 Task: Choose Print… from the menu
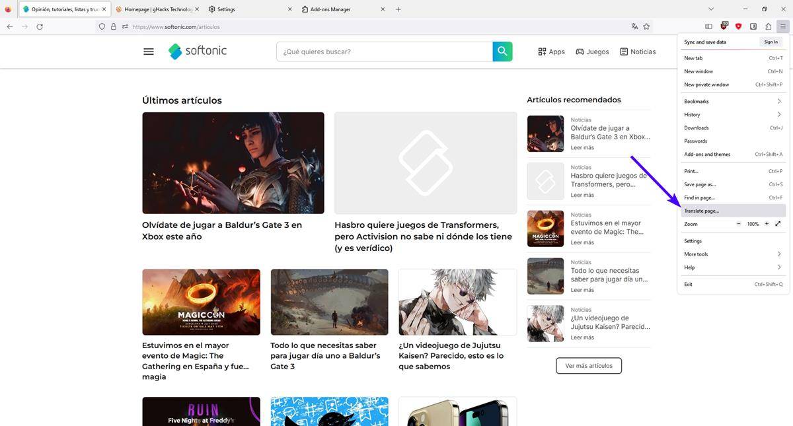(733, 171)
